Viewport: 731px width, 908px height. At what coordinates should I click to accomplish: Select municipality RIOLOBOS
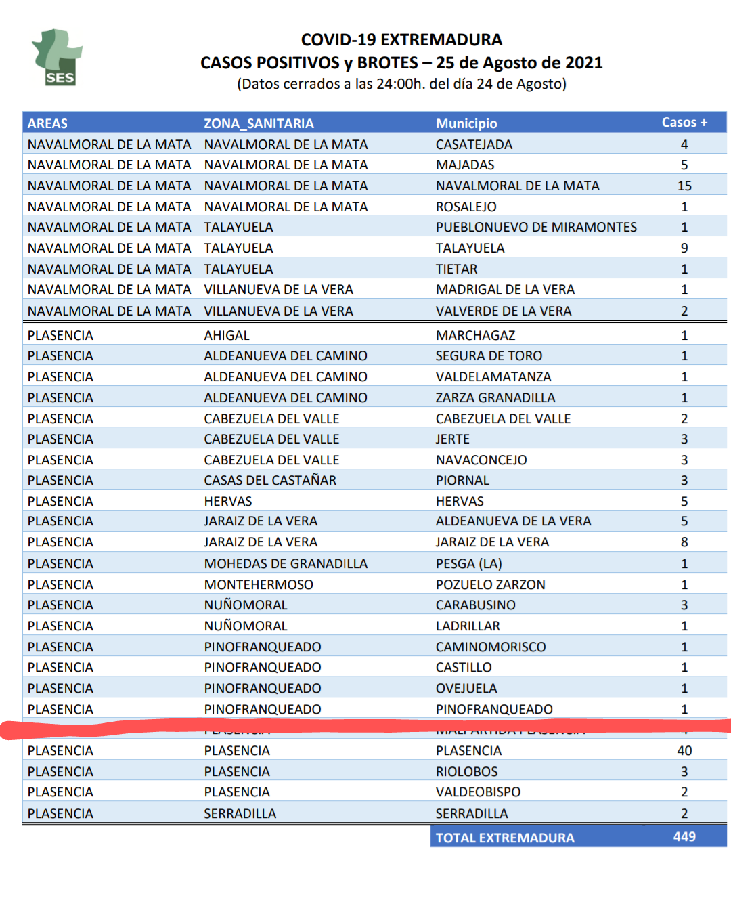pos(466,771)
